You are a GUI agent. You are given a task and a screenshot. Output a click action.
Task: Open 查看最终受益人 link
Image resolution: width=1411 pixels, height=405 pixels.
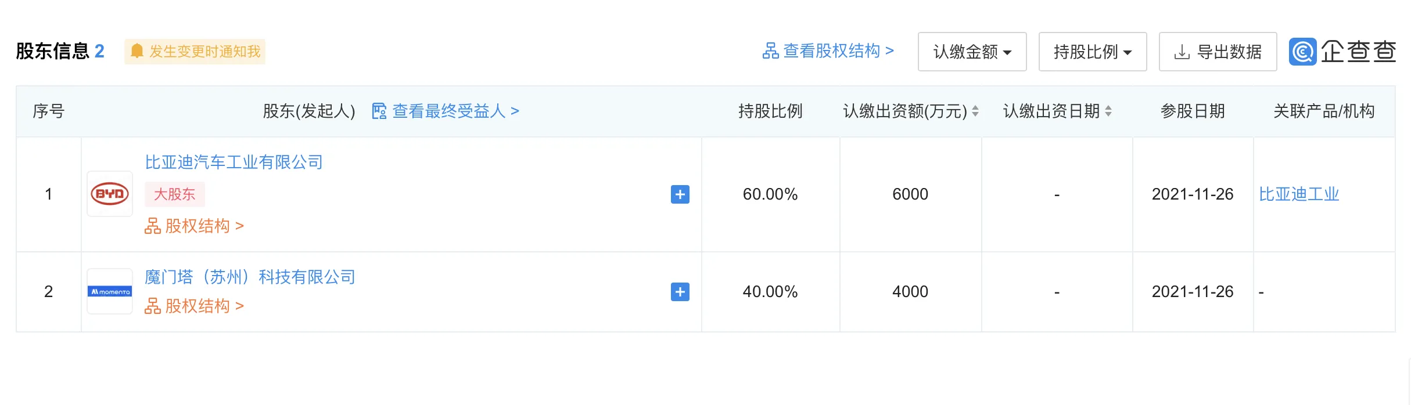[x=456, y=111]
